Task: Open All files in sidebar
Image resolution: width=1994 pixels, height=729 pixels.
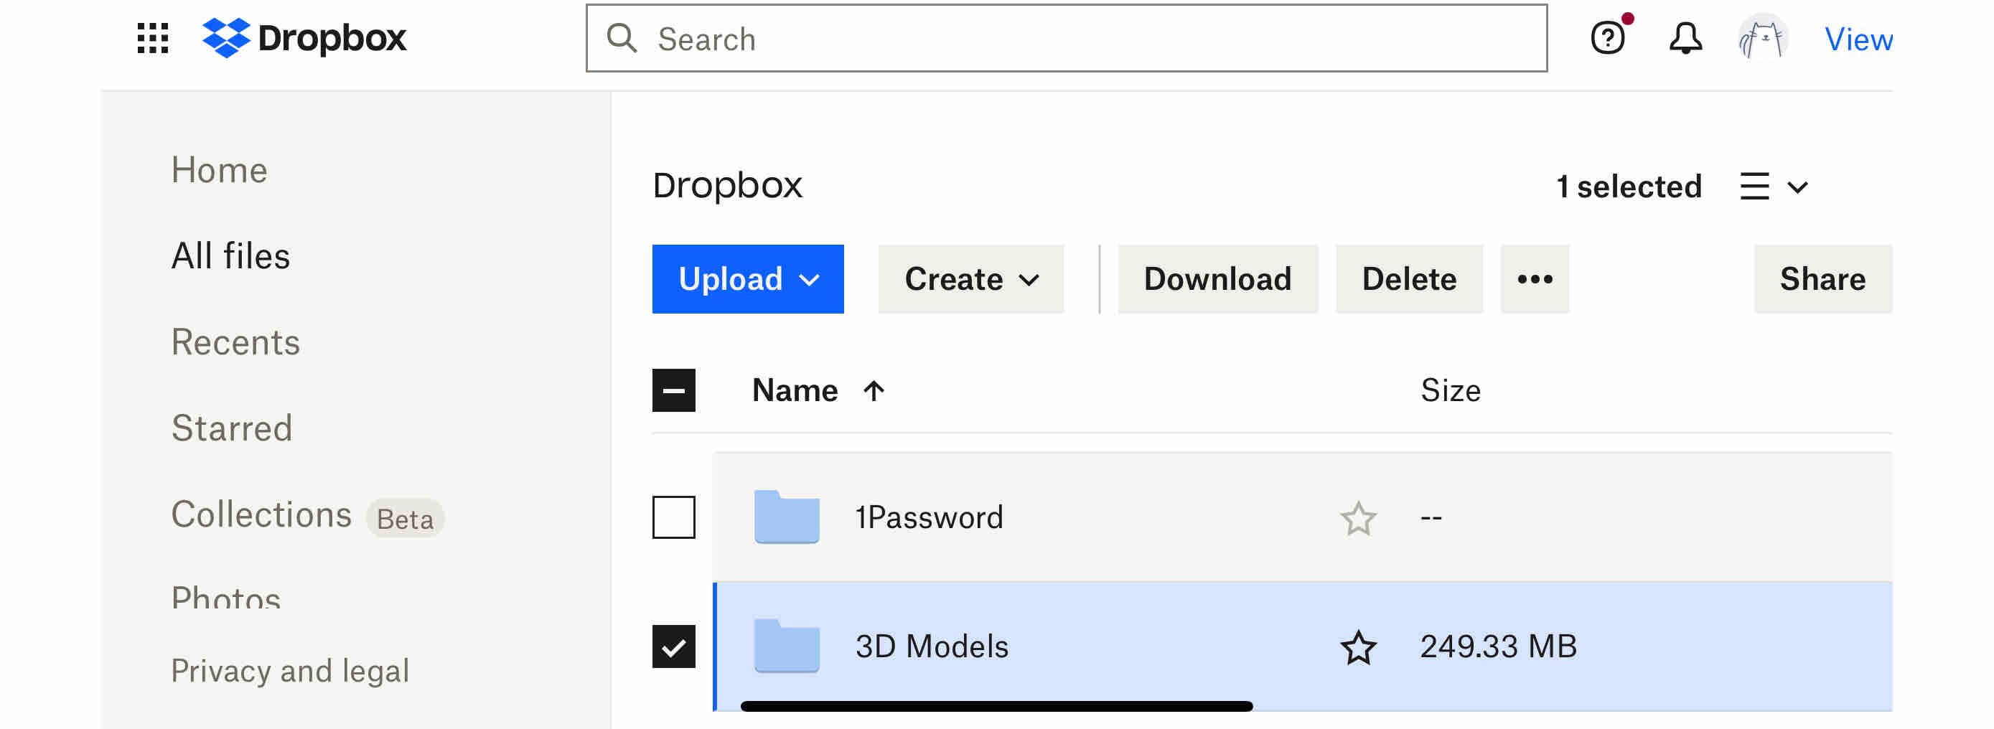Action: click(x=230, y=256)
